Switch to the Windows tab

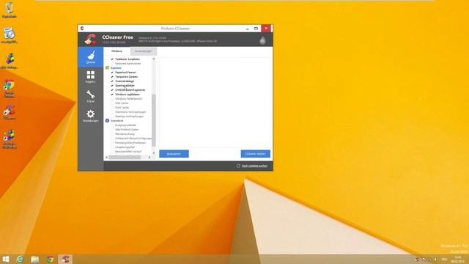click(117, 51)
